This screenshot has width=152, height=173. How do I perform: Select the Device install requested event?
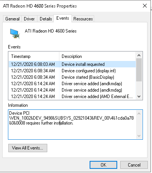72,64
